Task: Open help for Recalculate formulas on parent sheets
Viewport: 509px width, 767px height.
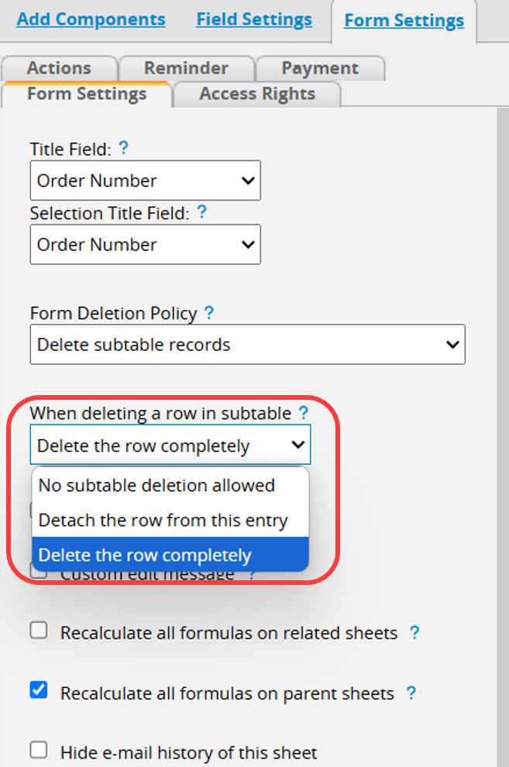Action: (411, 693)
